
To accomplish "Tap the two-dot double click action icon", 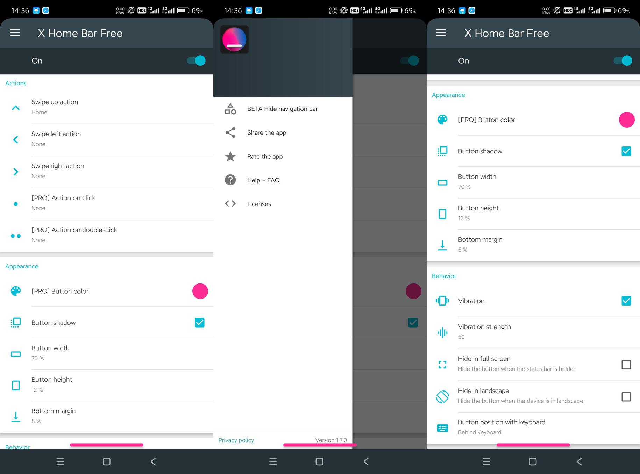I will [16, 236].
